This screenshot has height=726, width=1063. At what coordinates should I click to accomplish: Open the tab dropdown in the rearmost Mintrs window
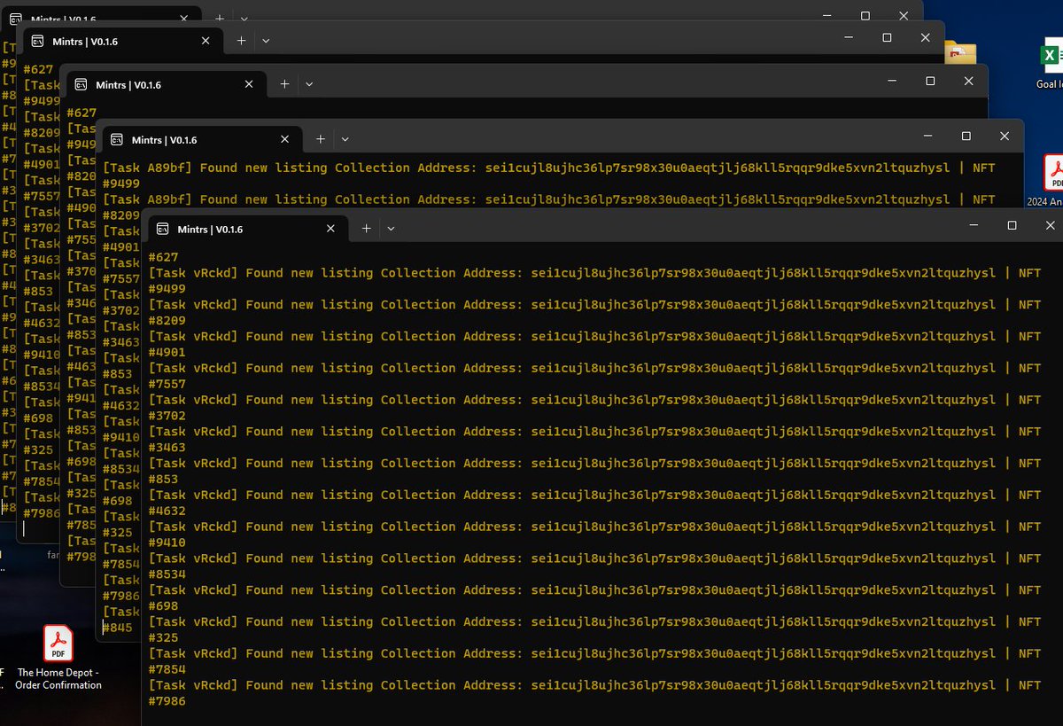(244, 18)
